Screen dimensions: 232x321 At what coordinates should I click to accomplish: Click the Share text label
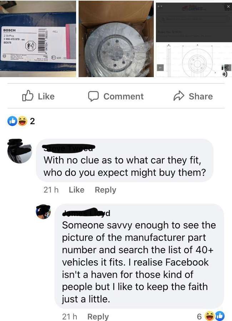click(201, 96)
